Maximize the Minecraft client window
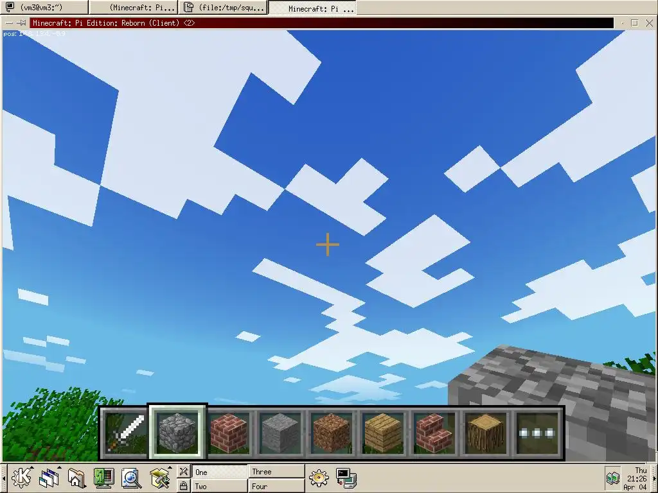Image resolution: width=658 pixels, height=493 pixels. click(x=634, y=23)
